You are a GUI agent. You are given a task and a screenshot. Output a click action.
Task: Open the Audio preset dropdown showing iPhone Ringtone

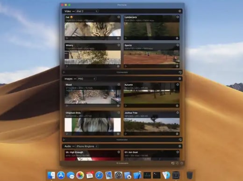(87, 146)
